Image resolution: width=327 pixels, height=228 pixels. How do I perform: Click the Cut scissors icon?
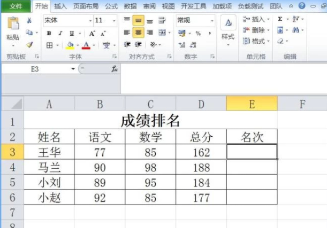[29, 20]
